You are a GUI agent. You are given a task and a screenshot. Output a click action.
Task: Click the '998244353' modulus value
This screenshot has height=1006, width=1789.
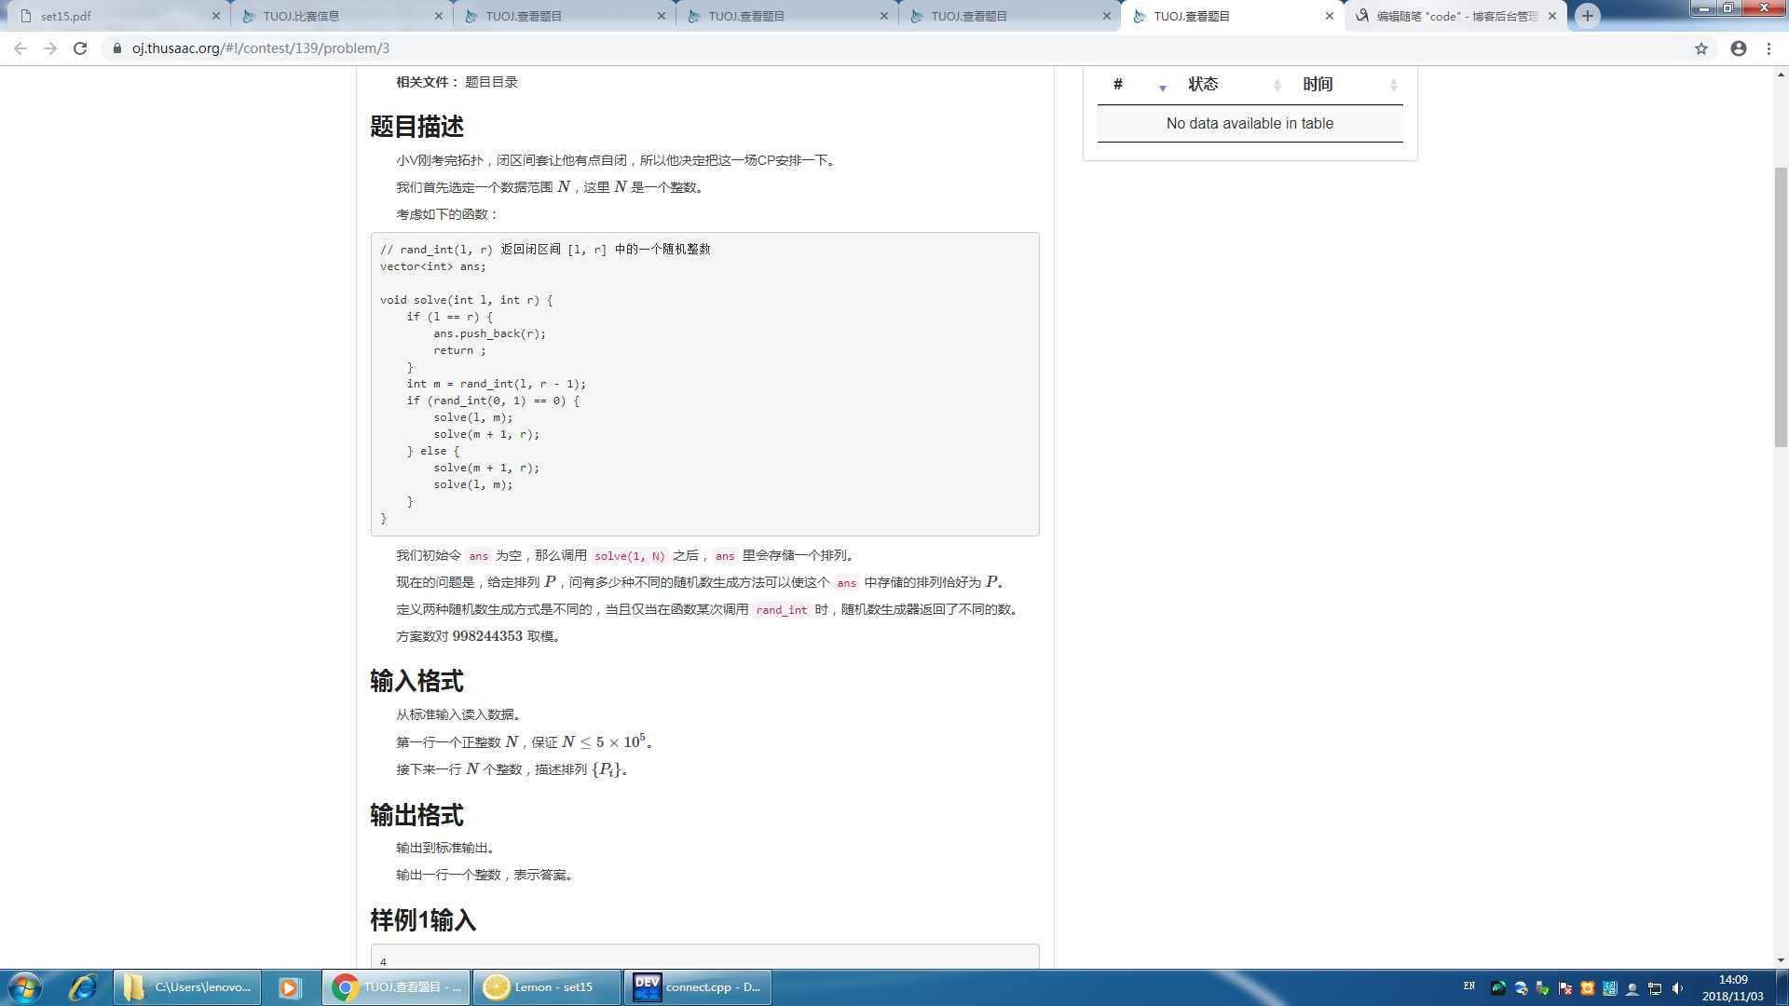(487, 636)
